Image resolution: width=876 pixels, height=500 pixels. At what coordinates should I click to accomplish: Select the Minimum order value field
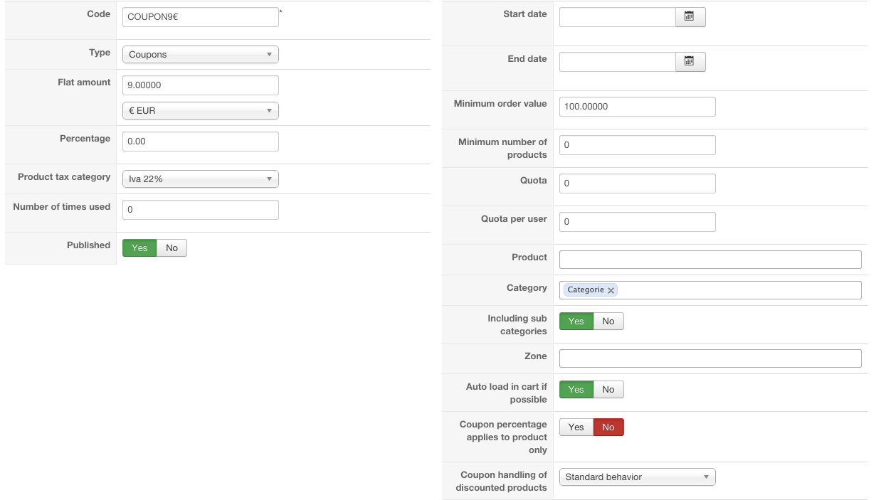coord(637,107)
